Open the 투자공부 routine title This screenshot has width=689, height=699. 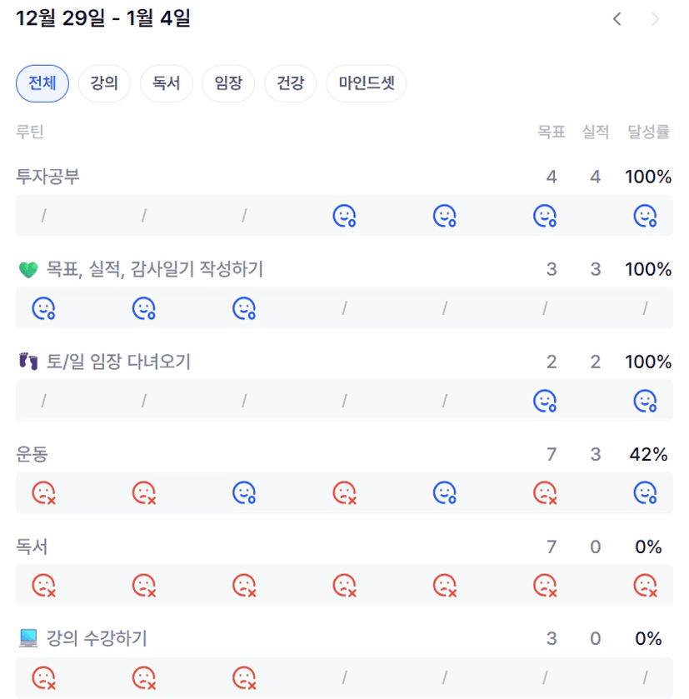coord(48,177)
